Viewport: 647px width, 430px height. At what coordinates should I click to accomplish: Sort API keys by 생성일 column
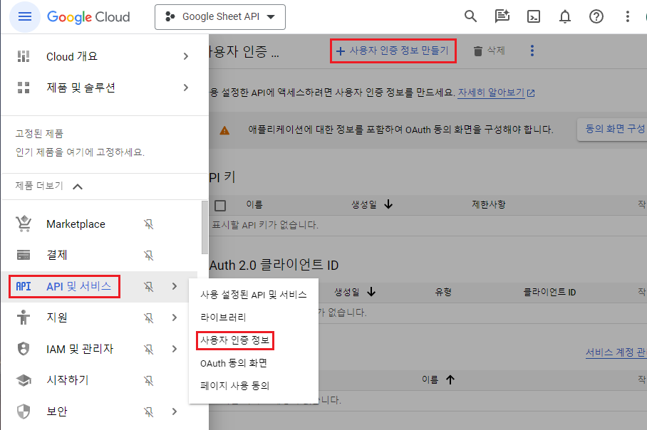click(x=372, y=204)
